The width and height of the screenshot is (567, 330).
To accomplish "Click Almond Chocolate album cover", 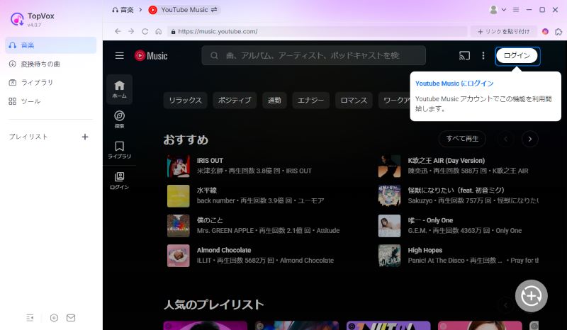I will (x=179, y=256).
